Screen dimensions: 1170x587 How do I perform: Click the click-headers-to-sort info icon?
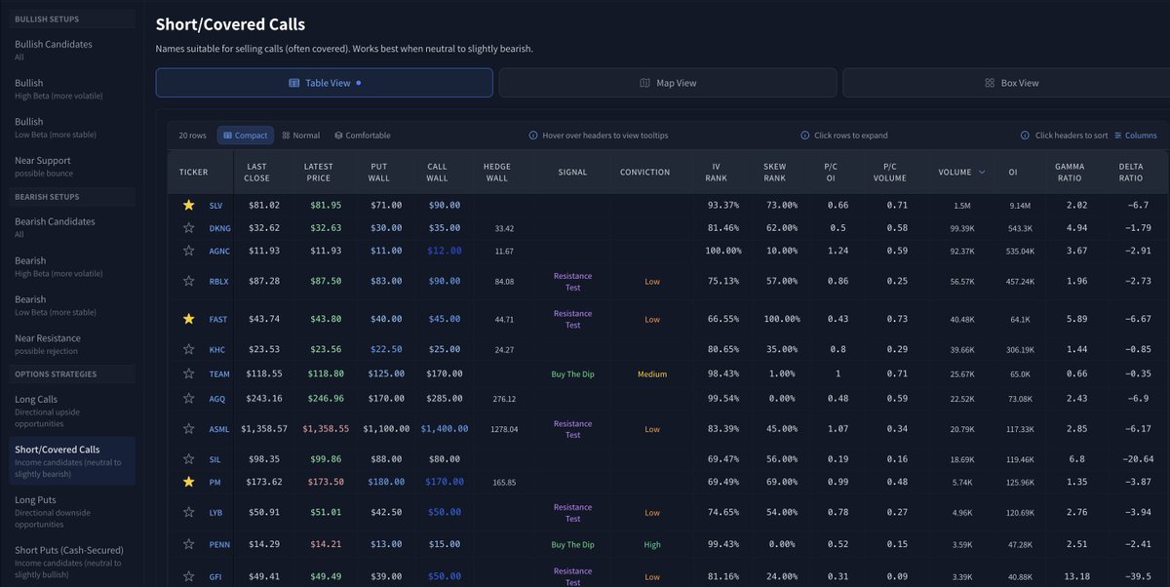point(1025,136)
